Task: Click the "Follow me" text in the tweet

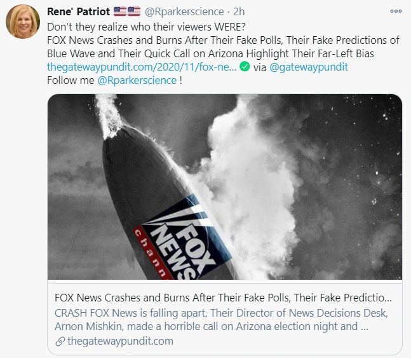Action: (68, 81)
